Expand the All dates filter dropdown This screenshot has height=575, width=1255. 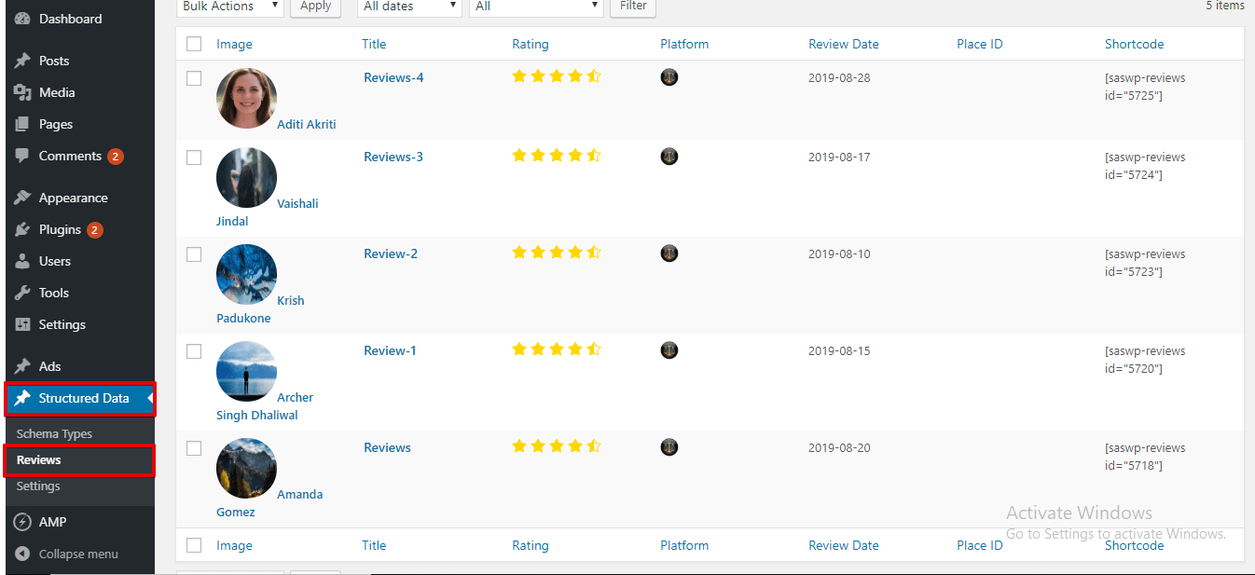pyautogui.click(x=408, y=7)
